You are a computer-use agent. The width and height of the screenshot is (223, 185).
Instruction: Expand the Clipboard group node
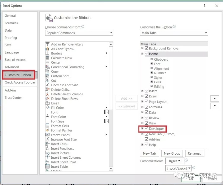click(x=151, y=59)
